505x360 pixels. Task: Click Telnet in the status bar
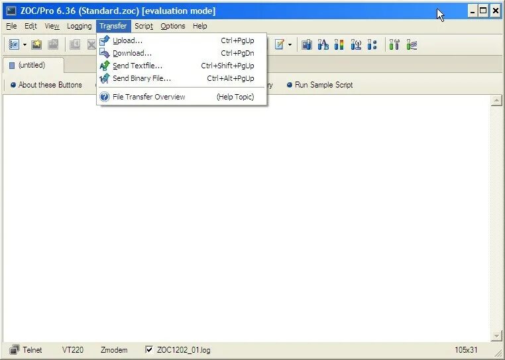(x=32, y=349)
